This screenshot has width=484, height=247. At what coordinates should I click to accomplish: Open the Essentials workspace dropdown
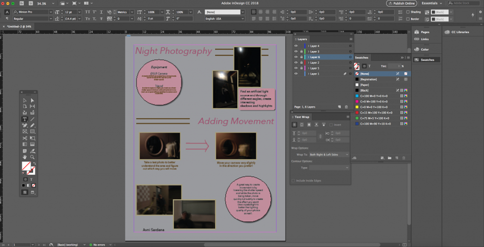[432, 3]
